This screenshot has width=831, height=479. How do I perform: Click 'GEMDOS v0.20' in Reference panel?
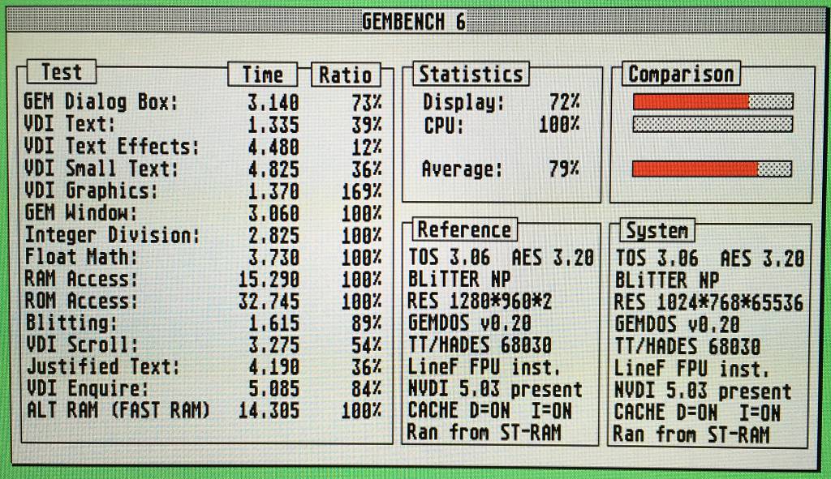470,323
